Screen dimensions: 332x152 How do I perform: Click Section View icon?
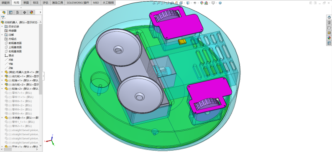[x=172, y=3]
